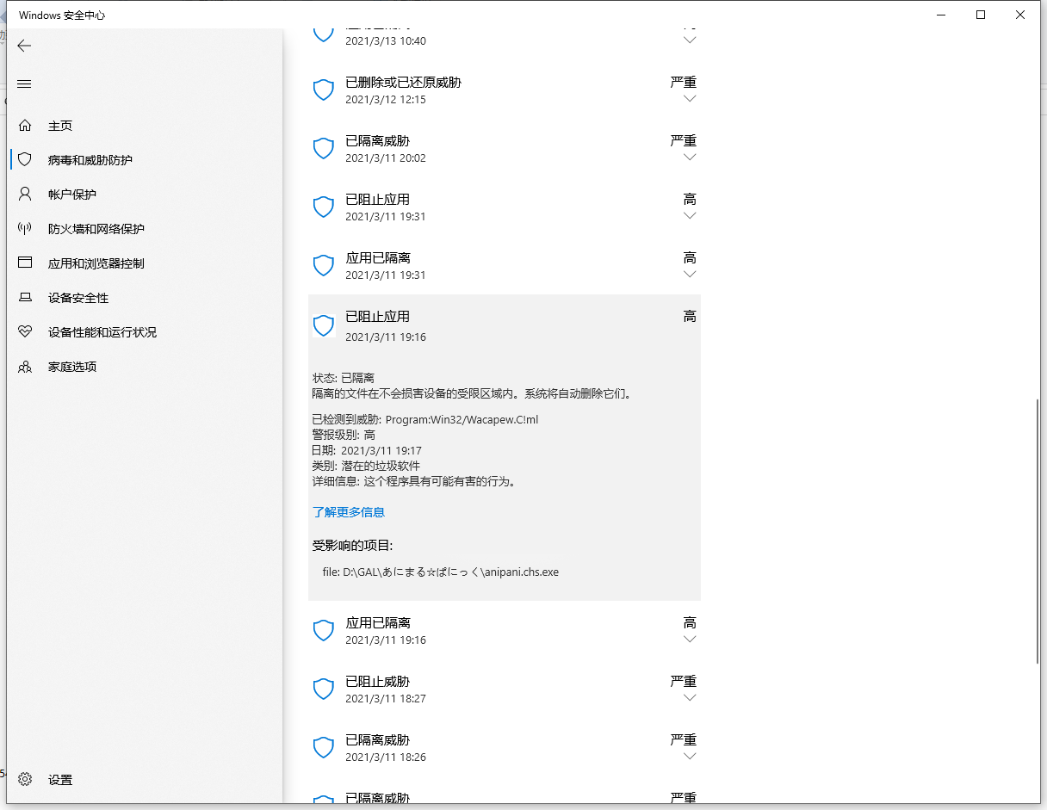
Task: Expand 已阻止威胁 entry from 18:27
Action: coord(689,698)
